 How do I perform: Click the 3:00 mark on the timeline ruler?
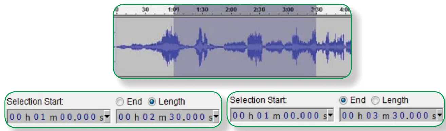pyautogui.click(x=288, y=10)
